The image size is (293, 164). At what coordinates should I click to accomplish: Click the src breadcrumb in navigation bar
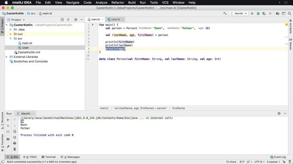coord(31,13)
